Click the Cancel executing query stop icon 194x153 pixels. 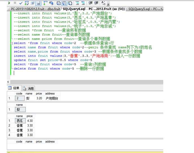point(15,3)
